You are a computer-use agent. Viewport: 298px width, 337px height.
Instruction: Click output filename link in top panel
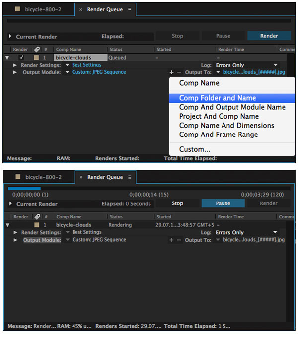(254, 72)
